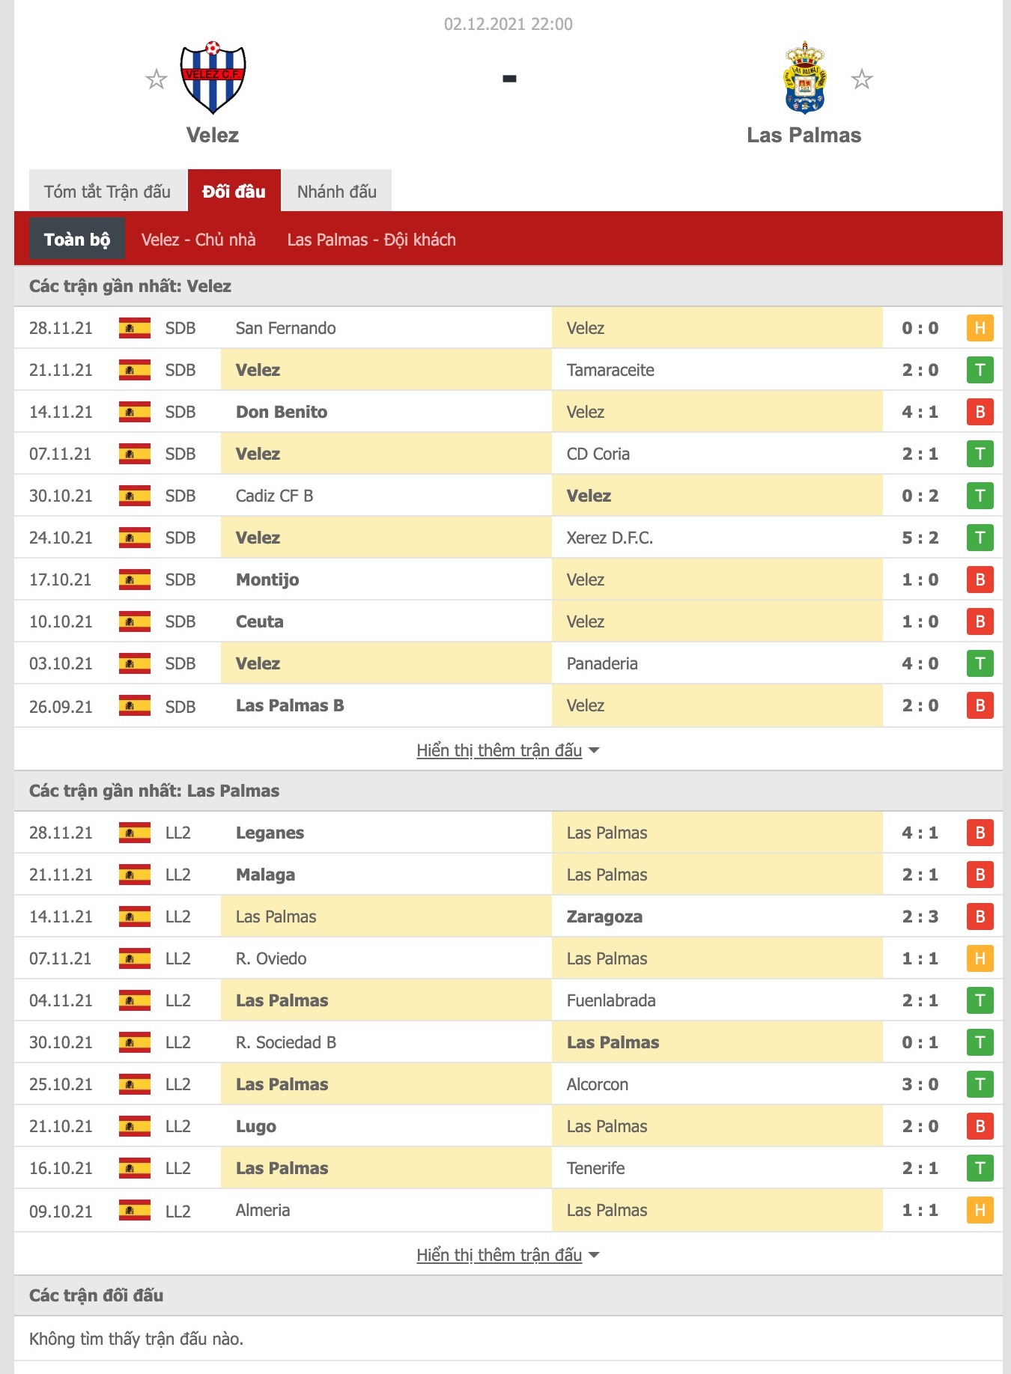Screen dimensions: 1011x1374
Task: Click the 3 : 0 score vs Alcorcon
Action: click(920, 1084)
